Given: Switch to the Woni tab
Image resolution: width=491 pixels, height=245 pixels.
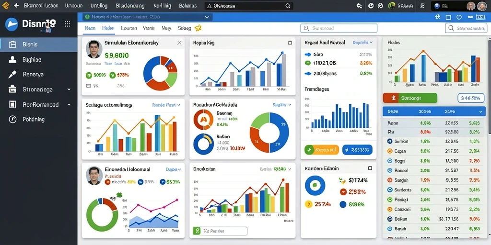Looking at the screenshot, I should (149, 28).
